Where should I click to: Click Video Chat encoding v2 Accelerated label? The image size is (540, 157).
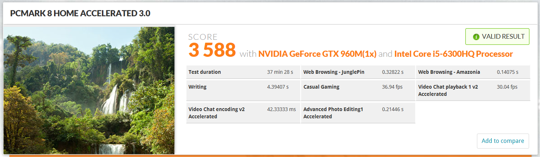216,113
